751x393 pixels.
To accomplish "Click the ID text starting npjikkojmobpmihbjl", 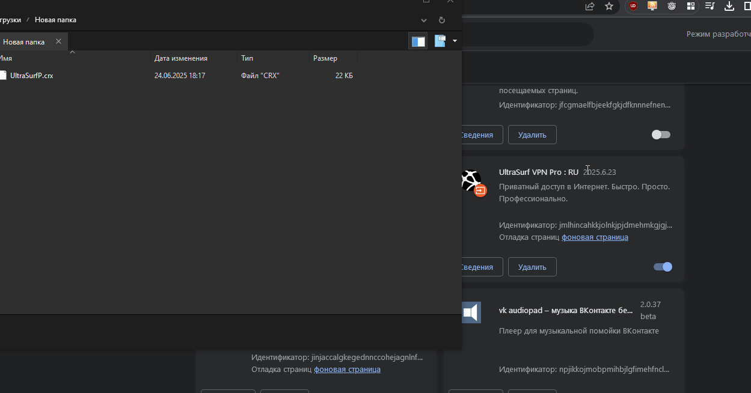I will tap(584, 370).
